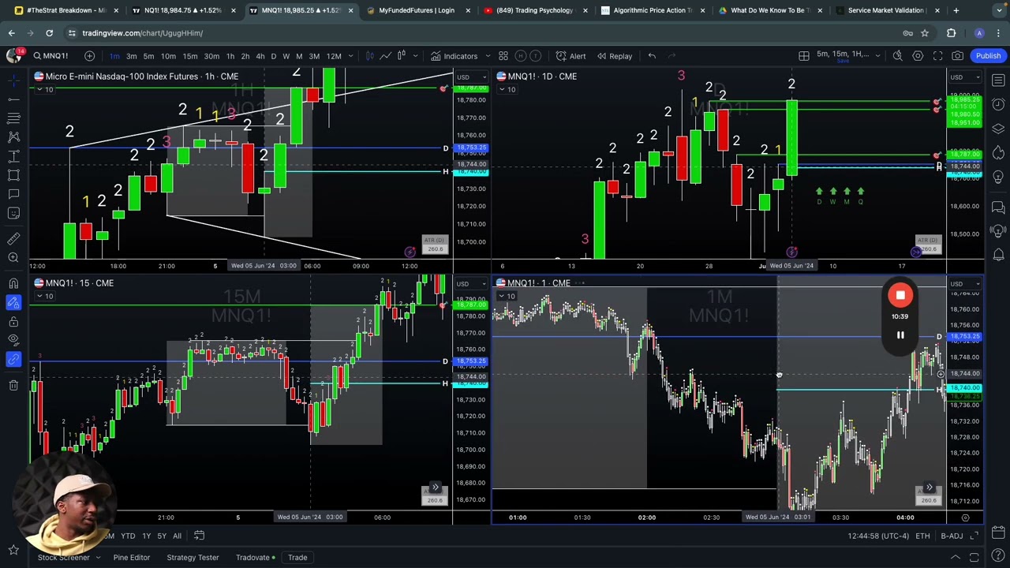
Task: Reload the browser page
Action: pyautogui.click(x=49, y=33)
